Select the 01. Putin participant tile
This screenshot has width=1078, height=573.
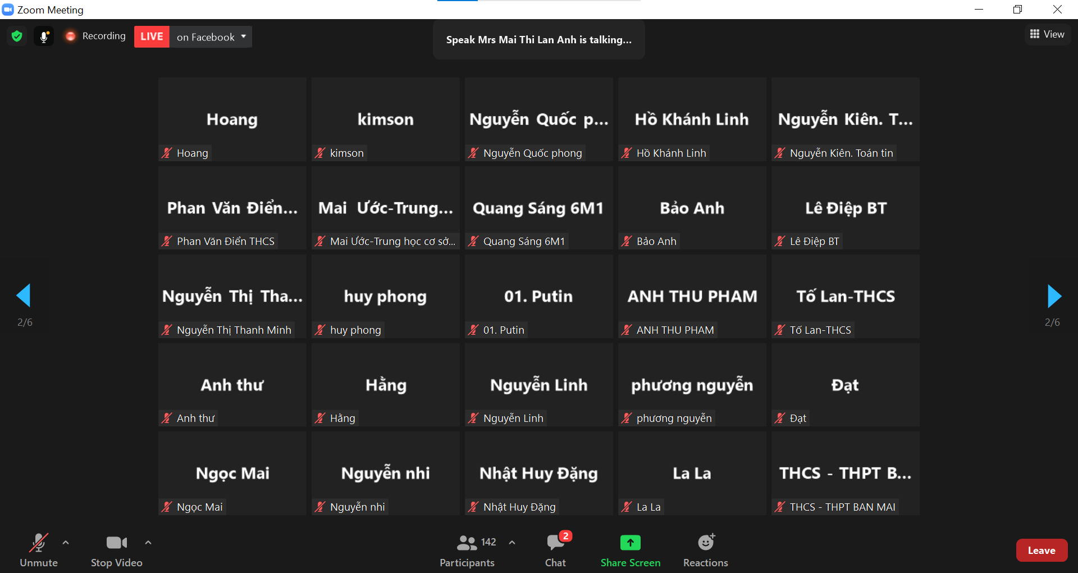538,296
